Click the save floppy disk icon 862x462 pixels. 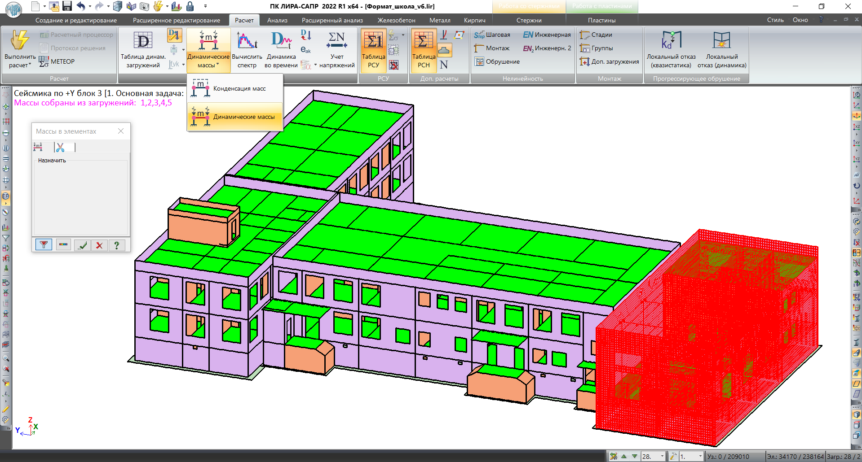[67, 6]
